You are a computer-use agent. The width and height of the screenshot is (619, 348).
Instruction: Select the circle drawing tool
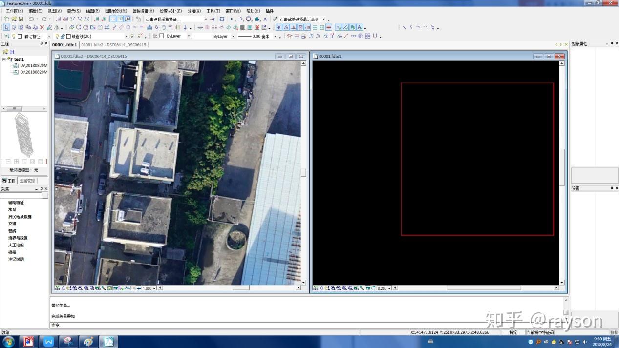point(249,19)
